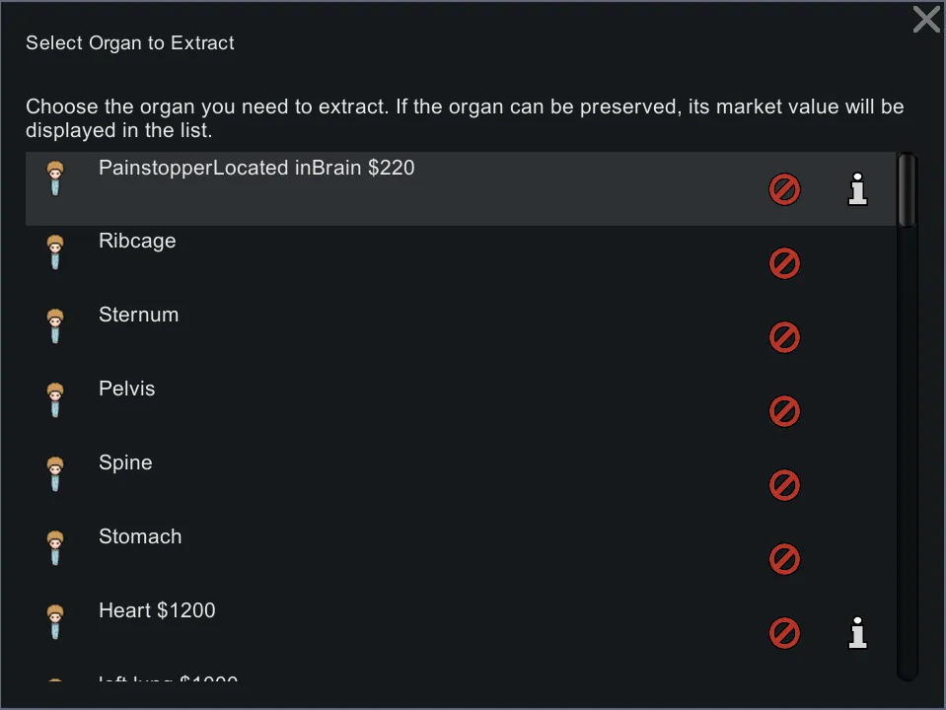This screenshot has width=946, height=710.
Task: Click the patient portrait next to Ribcage
Action: pyautogui.click(x=55, y=252)
